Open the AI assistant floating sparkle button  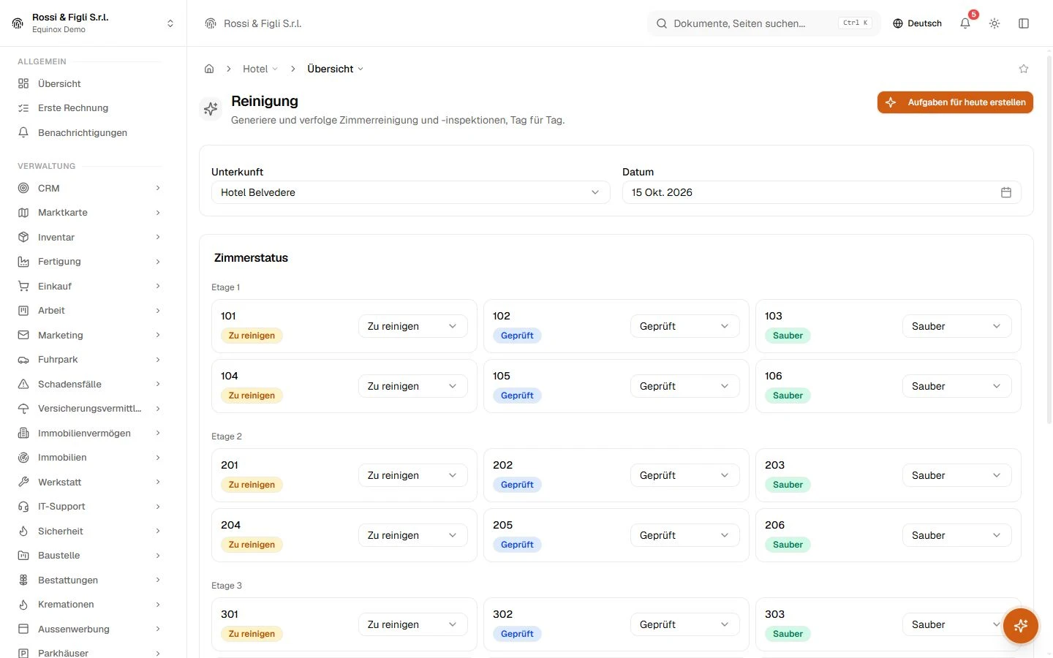pos(1021,626)
